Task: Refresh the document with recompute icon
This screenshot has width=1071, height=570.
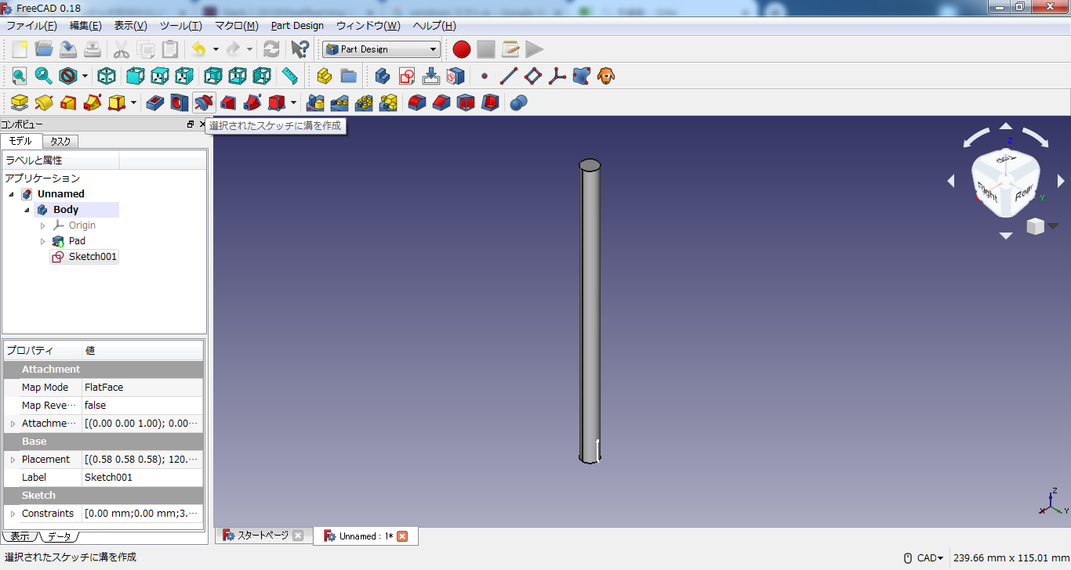Action: tap(271, 49)
